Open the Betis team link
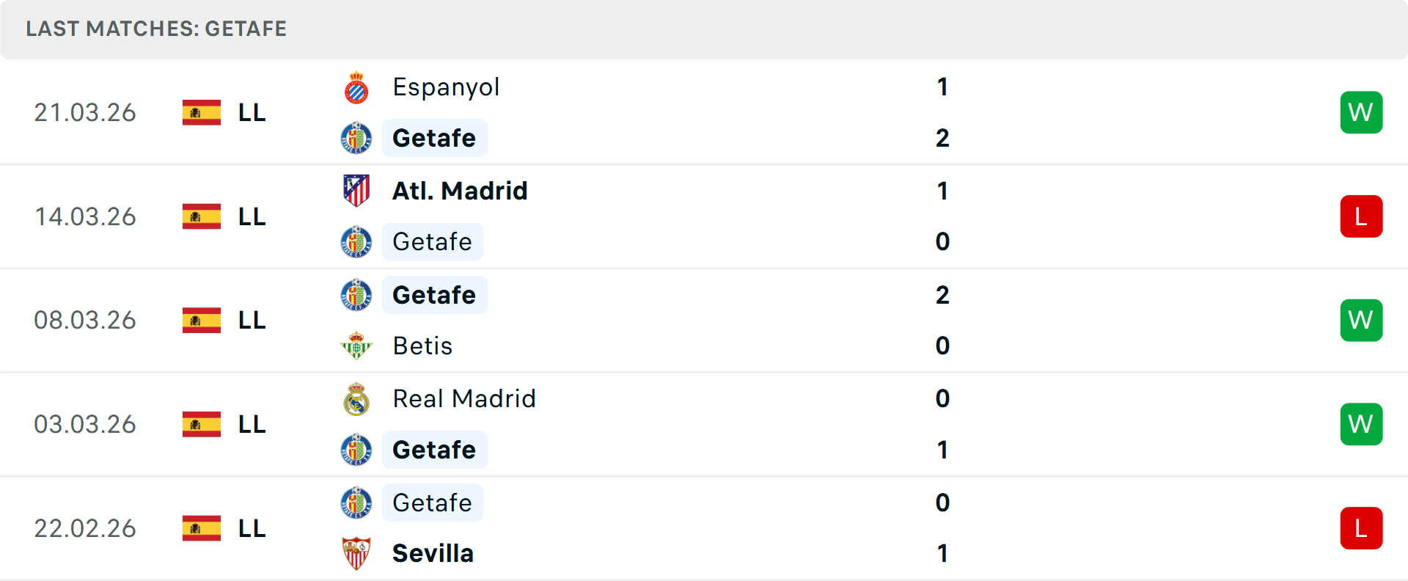Viewport: 1408px width, 581px height. [422, 346]
